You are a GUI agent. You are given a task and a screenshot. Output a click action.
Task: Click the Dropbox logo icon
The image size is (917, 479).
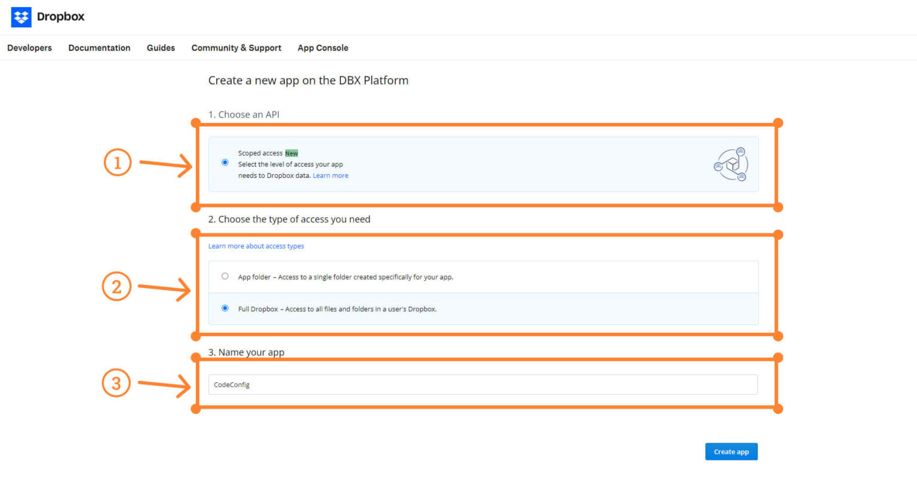tap(21, 17)
